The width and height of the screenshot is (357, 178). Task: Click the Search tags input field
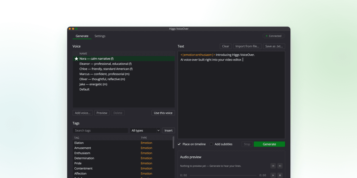pos(100,131)
